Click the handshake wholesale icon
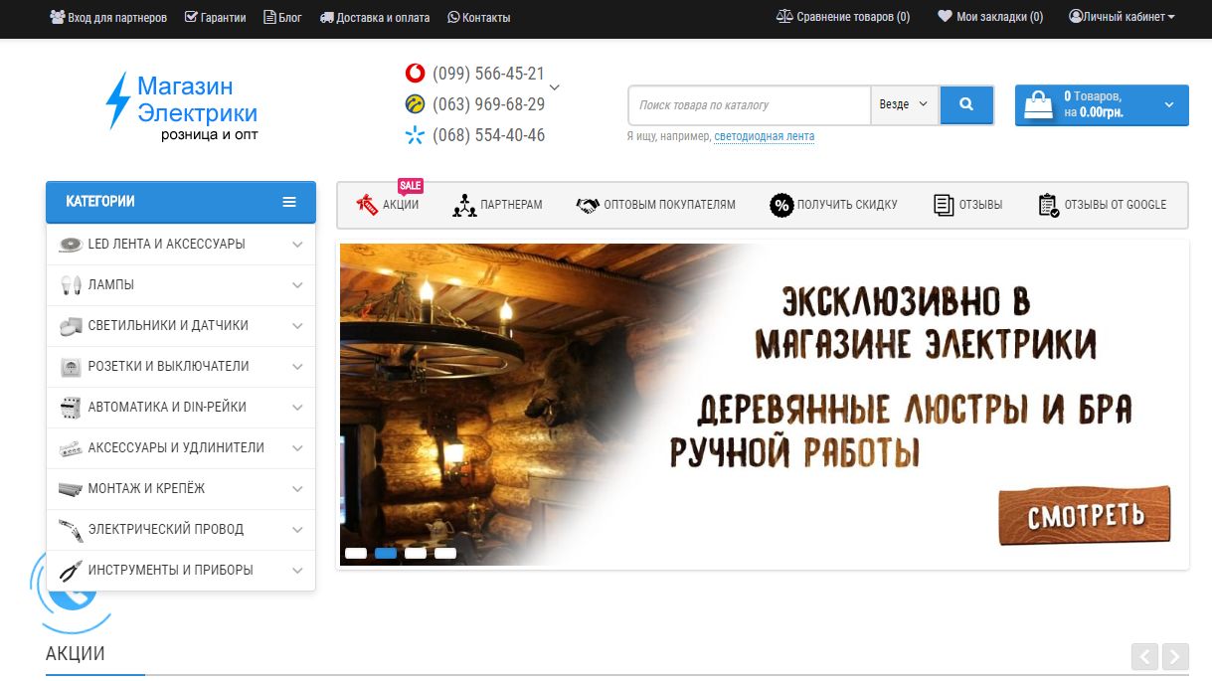The width and height of the screenshot is (1212, 681). coord(588,205)
